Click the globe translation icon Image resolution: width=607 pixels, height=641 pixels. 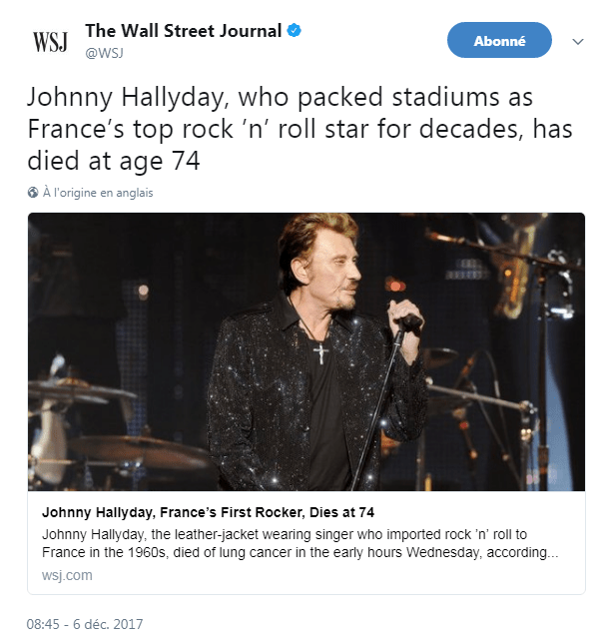33,193
